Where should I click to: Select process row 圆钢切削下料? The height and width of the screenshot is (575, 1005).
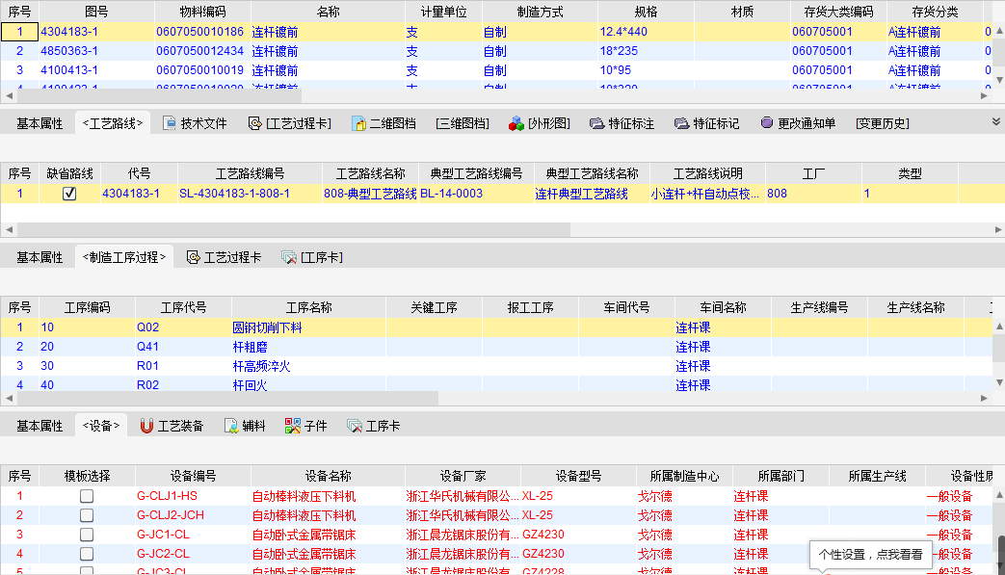(267, 327)
